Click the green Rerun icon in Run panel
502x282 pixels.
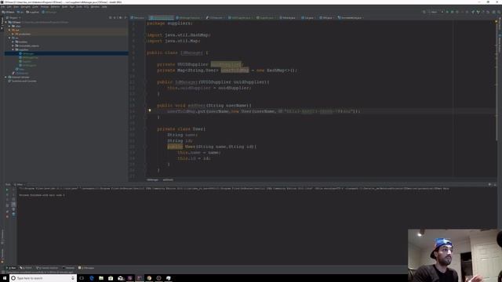(x=7, y=190)
